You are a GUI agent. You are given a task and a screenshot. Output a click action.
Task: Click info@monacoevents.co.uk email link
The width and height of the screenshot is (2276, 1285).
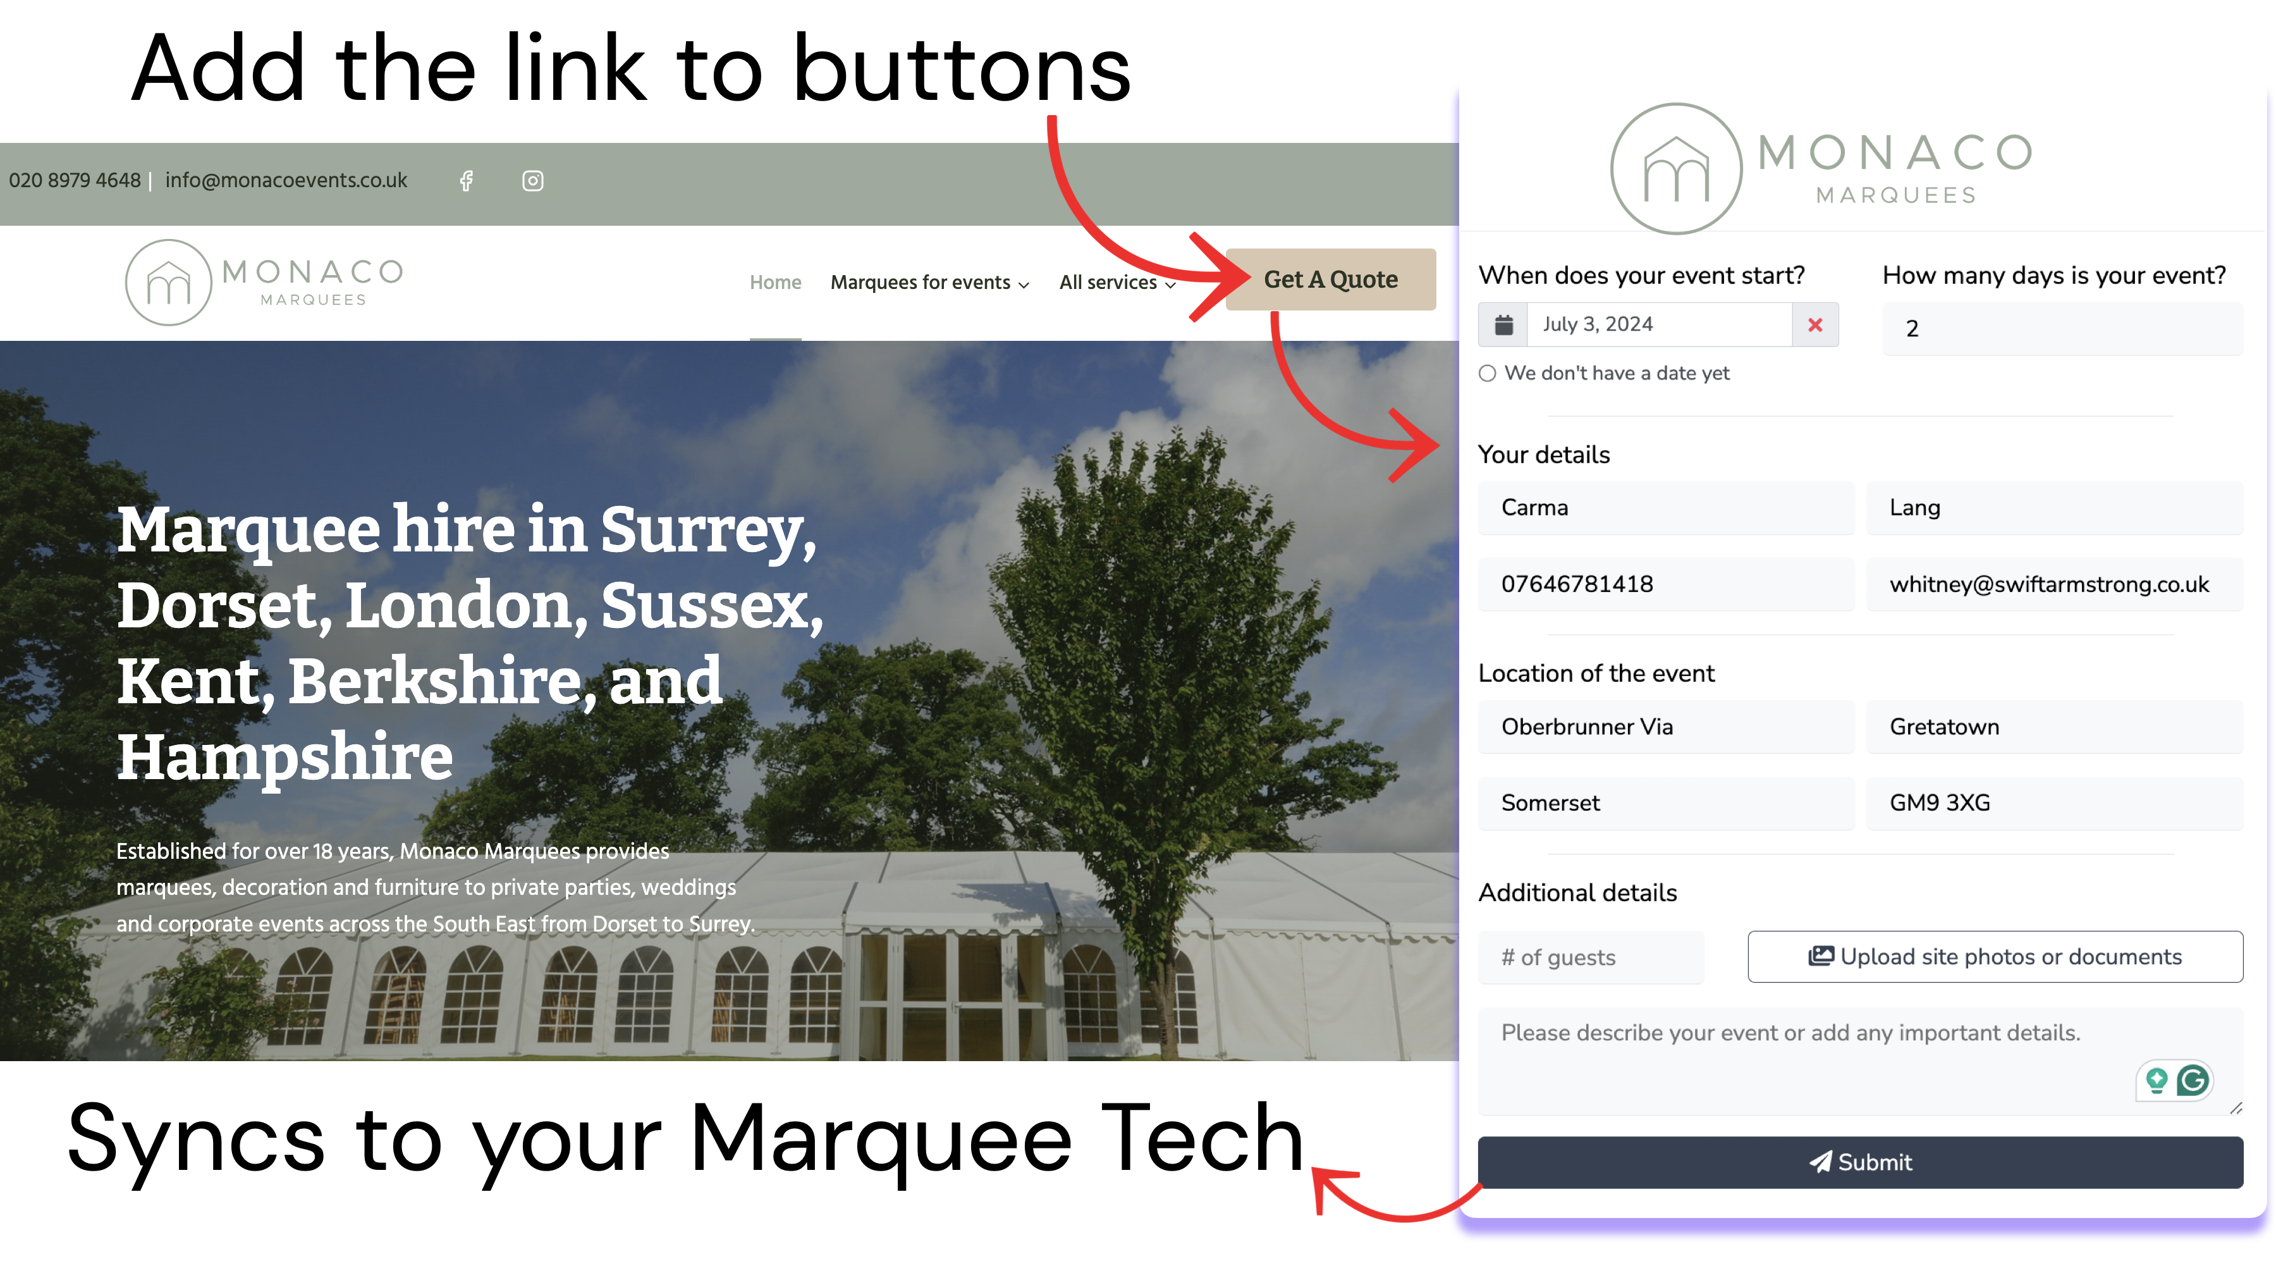click(285, 180)
